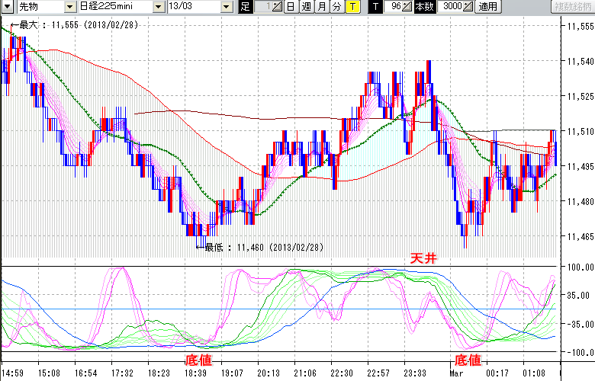Switch to daily bars with 日 button
595x381 pixels.
pos(291,7)
